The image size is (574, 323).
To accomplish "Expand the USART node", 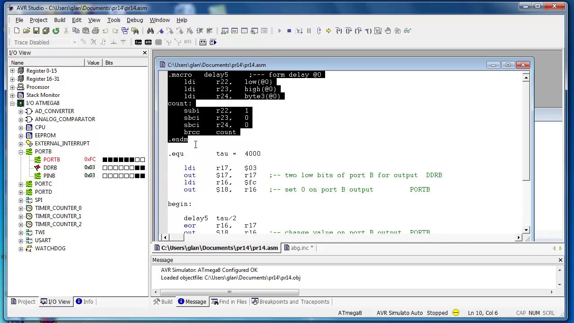I will [x=21, y=240].
